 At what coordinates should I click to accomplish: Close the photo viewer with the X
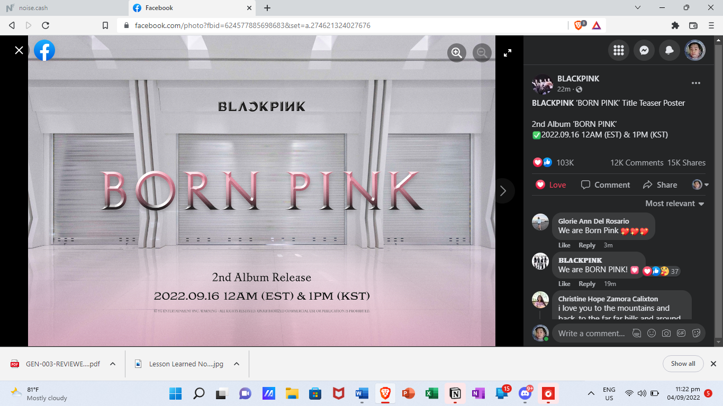19,50
